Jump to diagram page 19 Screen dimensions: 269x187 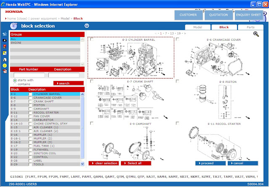coord(179,33)
